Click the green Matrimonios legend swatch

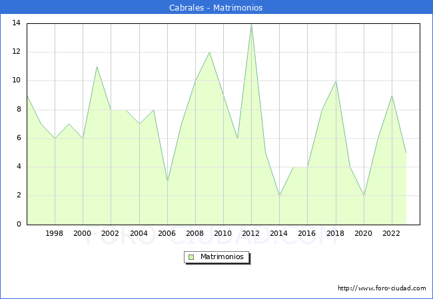(191, 257)
